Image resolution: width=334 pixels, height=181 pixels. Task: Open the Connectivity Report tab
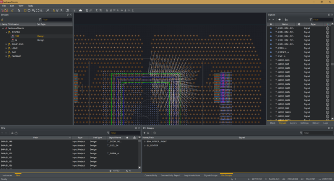(171, 175)
